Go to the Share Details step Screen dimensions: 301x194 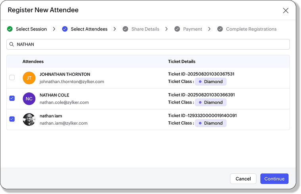coord(145,29)
